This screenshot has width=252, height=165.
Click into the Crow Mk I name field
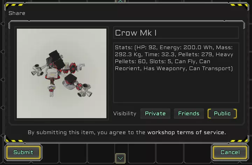(x=176, y=33)
